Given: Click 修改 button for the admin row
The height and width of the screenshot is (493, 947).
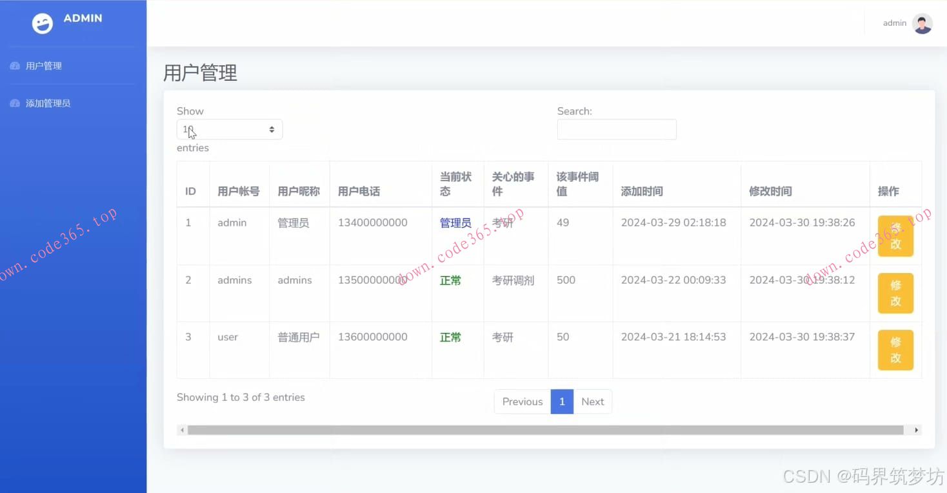Looking at the screenshot, I should [895, 236].
